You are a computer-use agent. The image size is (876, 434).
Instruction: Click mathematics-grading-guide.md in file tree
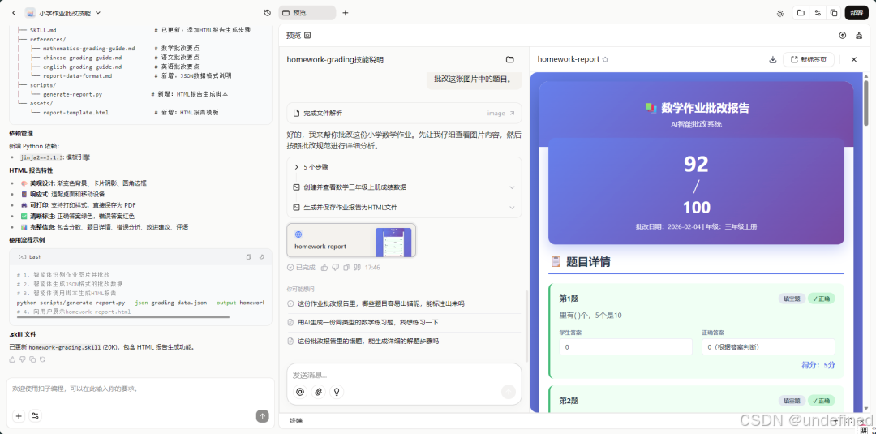(89, 49)
